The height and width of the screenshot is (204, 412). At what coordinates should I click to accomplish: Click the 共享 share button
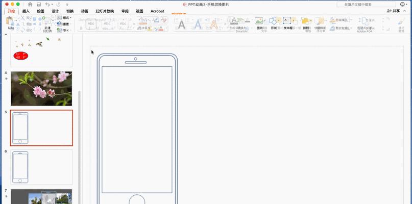(394, 11)
